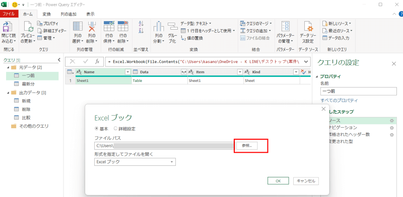Open 新しいソース dropdown
The height and width of the screenshot is (197, 403).
tap(337, 24)
